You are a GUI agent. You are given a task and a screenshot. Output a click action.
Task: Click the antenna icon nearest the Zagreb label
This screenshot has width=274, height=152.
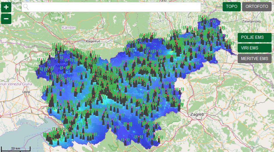pos(179,106)
